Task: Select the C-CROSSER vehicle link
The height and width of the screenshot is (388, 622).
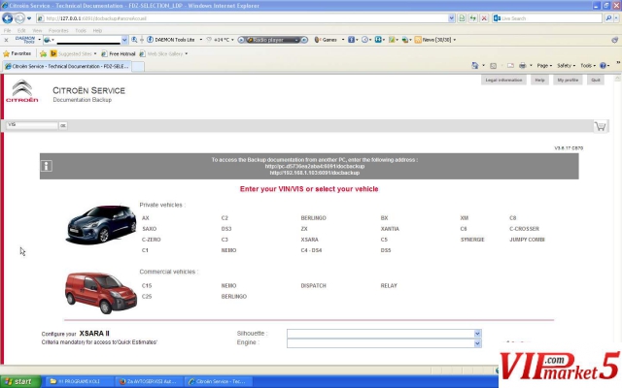Action: [x=524, y=229]
